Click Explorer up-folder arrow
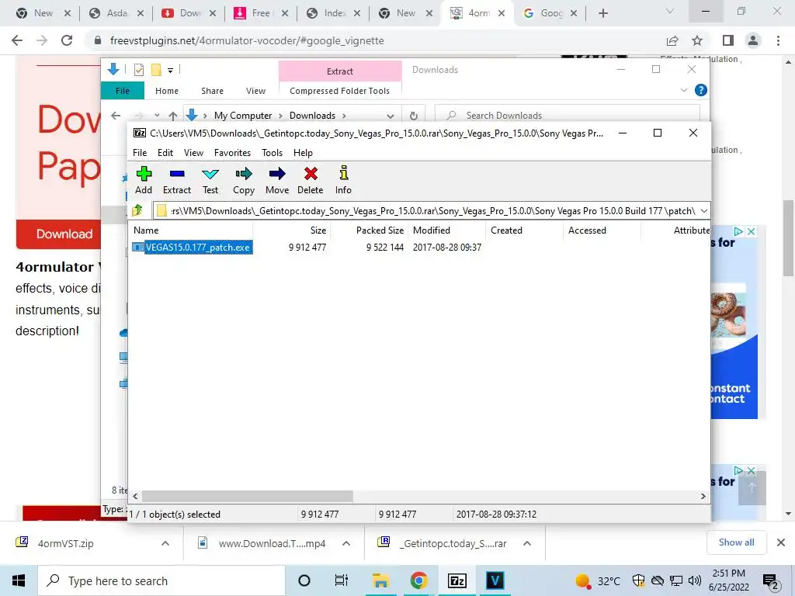Screen dimensions: 795x596 (x=173, y=116)
